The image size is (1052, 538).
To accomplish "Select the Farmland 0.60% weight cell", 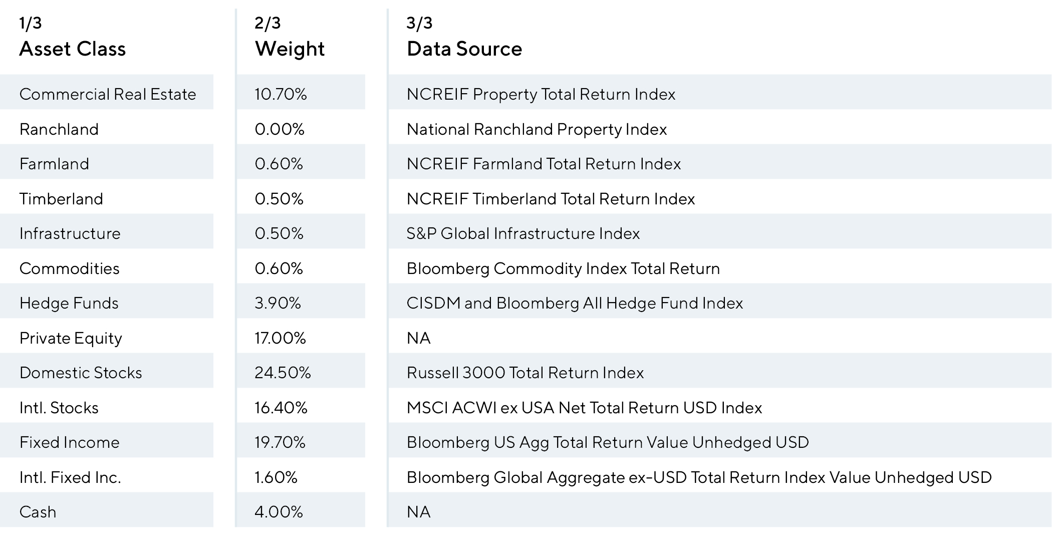I will (279, 164).
